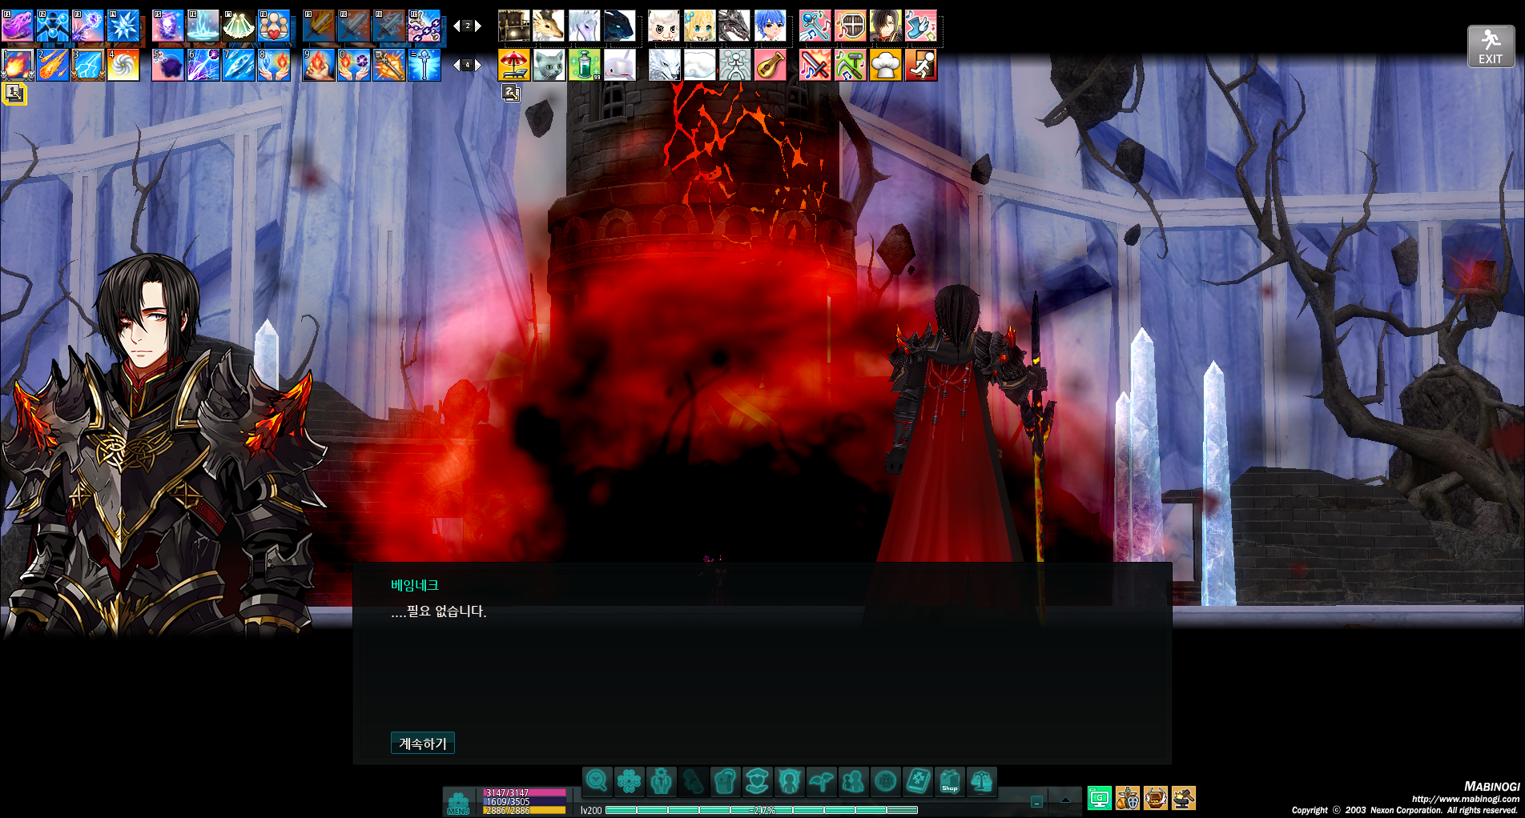Activate the F4 ice crystal burst skill

[x=123, y=26]
